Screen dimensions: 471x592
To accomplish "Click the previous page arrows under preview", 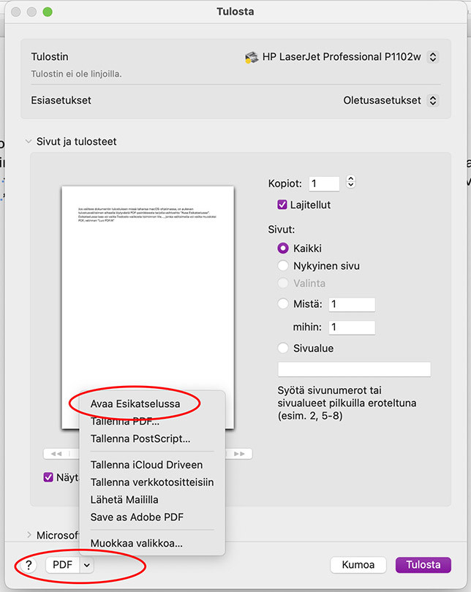I will point(56,454).
